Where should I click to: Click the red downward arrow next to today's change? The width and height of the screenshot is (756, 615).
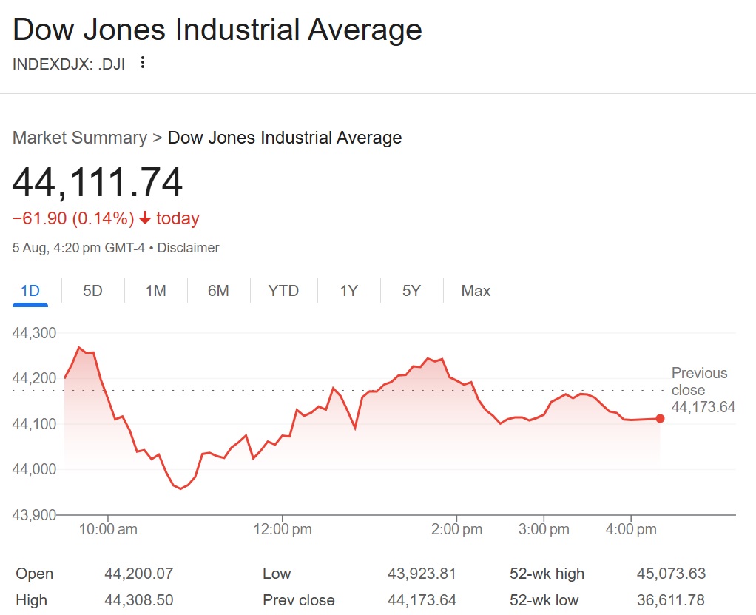(x=146, y=219)
